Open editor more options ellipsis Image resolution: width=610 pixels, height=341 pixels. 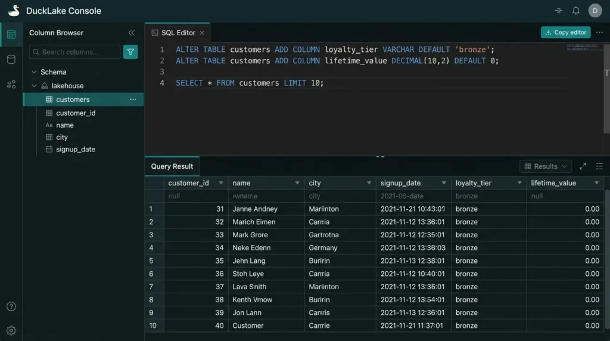(x=599, y=32)
